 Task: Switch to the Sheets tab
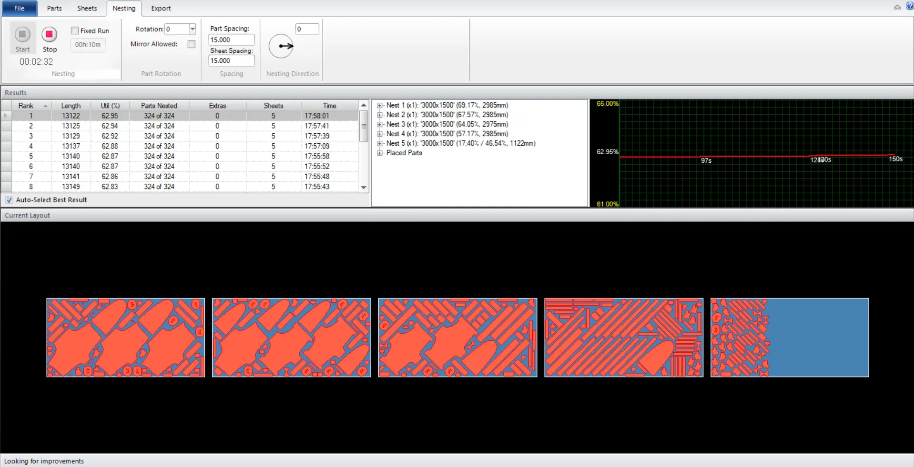tap(87, 8)
